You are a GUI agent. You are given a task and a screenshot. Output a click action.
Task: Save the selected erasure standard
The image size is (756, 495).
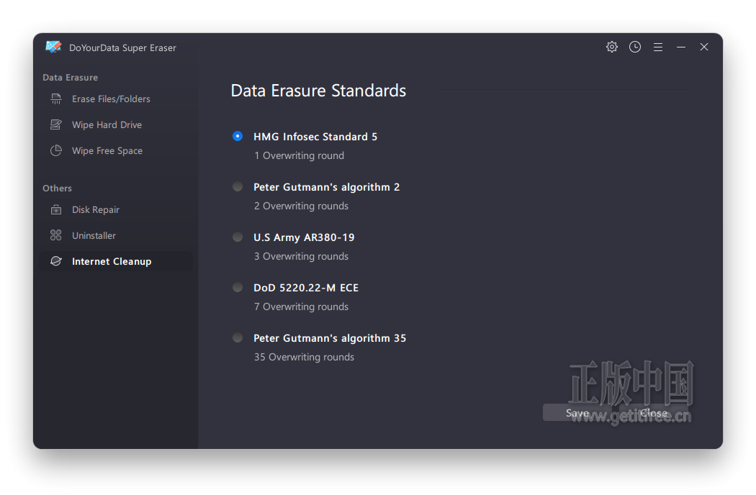(x=577, y=413)
